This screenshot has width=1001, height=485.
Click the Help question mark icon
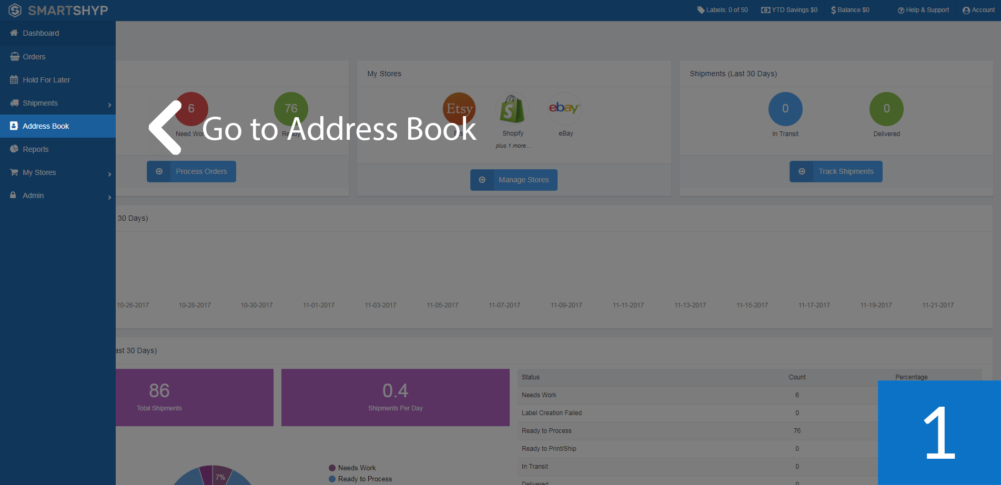901,11
